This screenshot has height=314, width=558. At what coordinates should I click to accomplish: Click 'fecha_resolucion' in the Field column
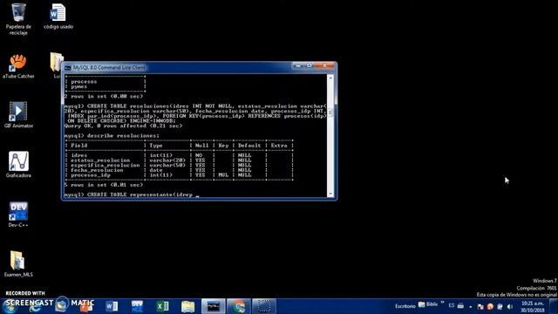pos(97,170)
